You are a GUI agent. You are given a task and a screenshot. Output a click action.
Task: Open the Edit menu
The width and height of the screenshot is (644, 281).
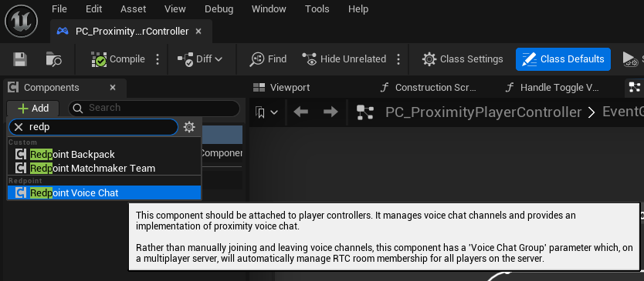pyautogui.click(x=94, y=9)
